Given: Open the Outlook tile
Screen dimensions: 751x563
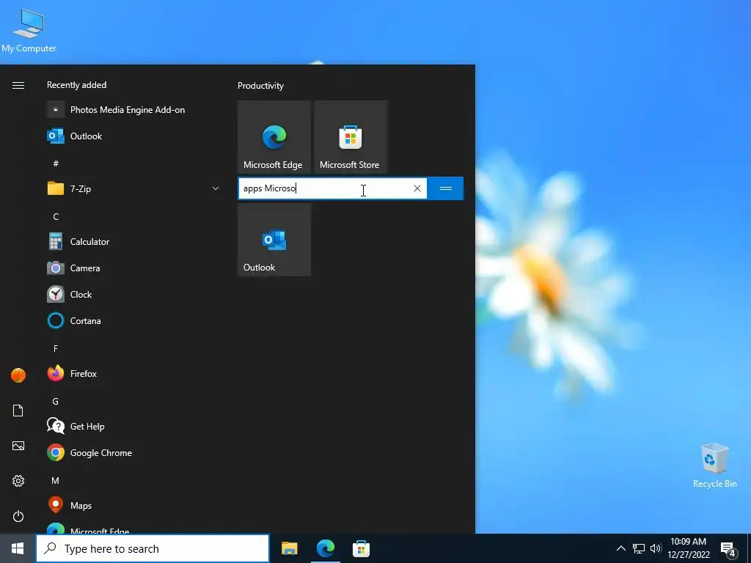Looking at the screenshot, I should [274, 240].
